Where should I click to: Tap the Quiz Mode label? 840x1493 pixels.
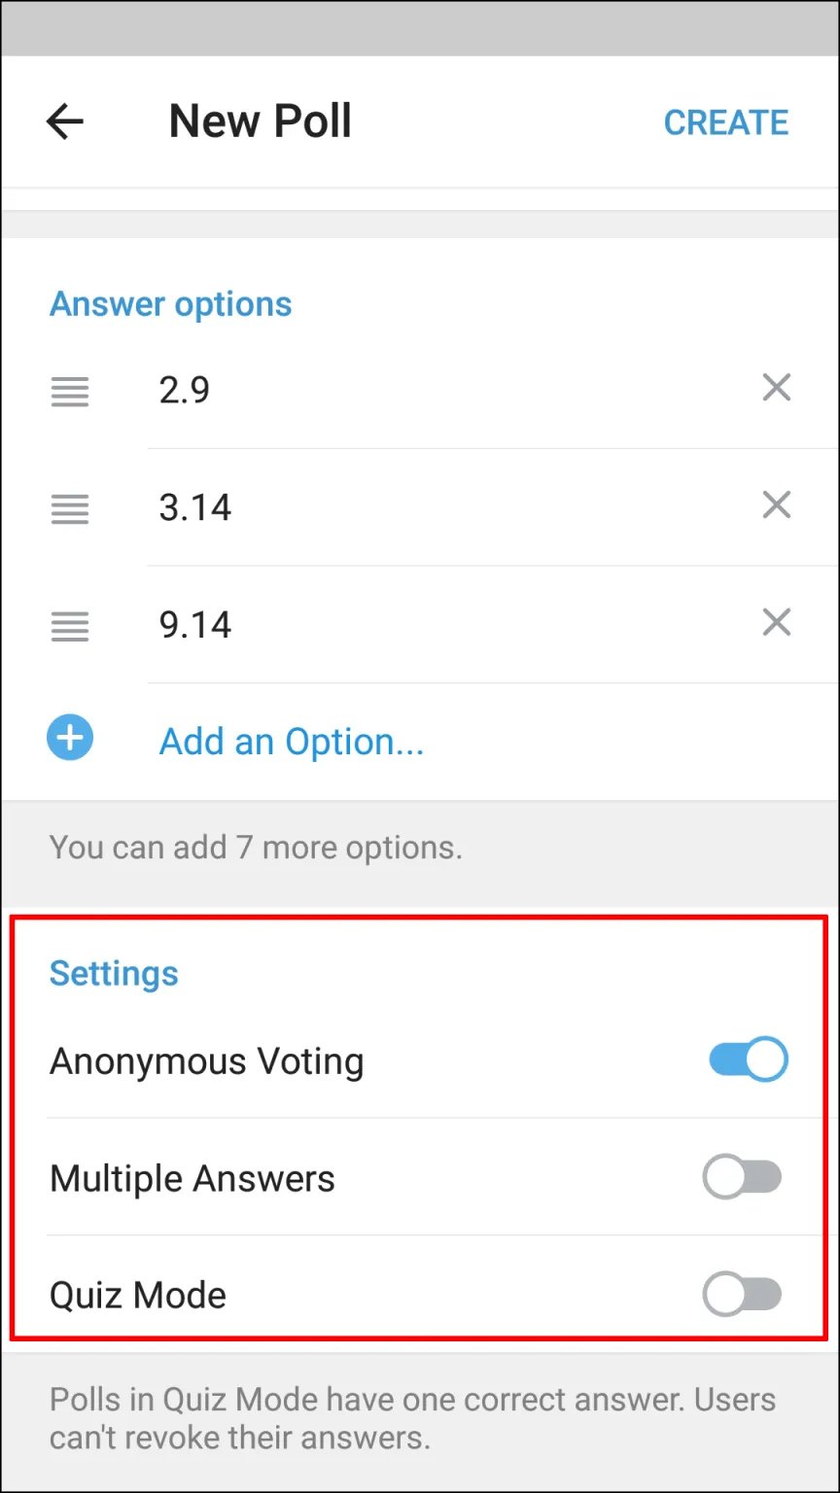(x=138, y=1296)
